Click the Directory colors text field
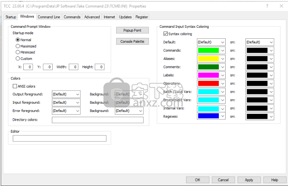 (x=98, y=120)
